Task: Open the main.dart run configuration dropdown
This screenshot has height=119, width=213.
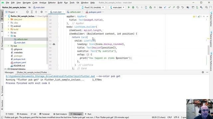Action: pyautogui.click(x=117, y=7)
